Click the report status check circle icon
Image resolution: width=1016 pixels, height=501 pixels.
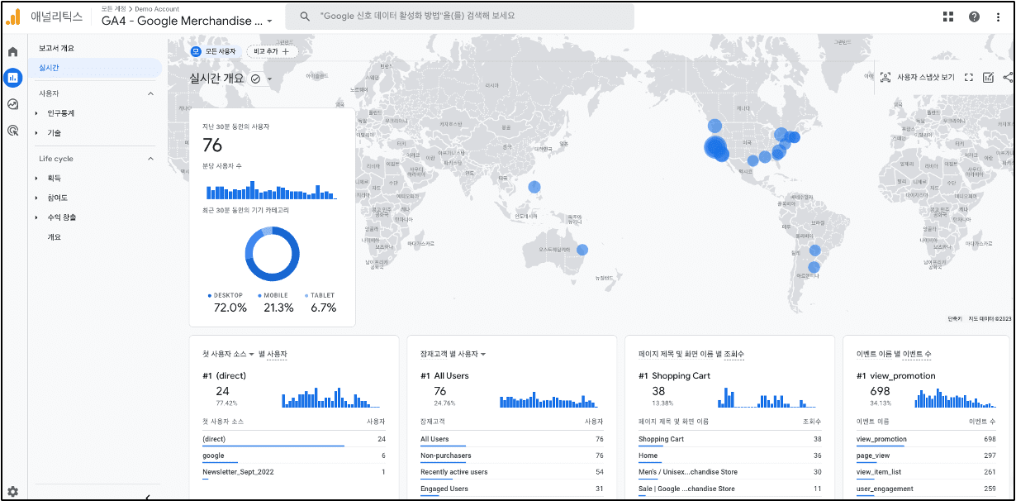(x=255, y=79)
